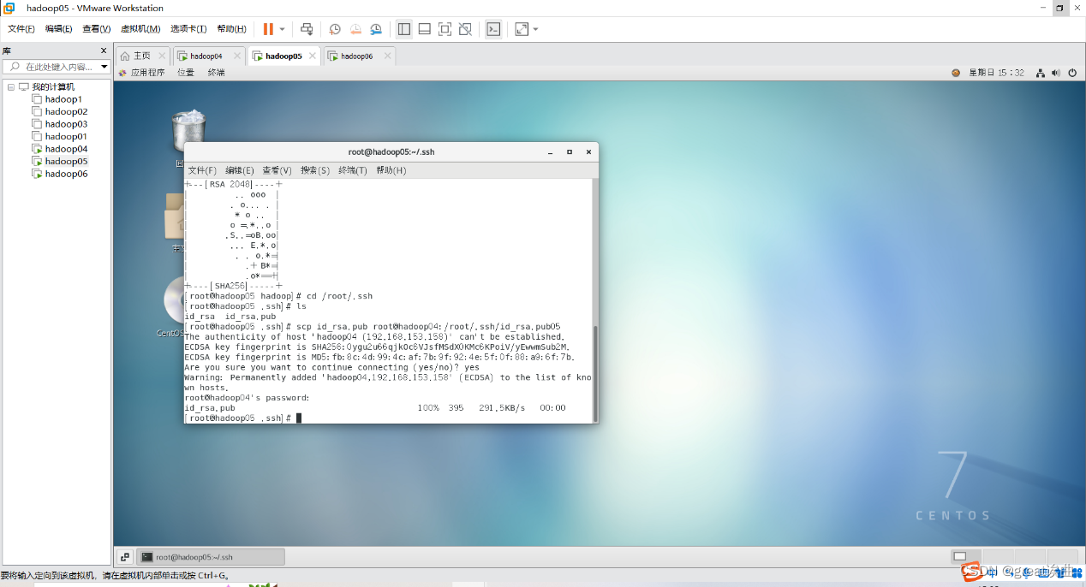
Task: Click the orange notification icon in top panel
Action: coord(956,73)
